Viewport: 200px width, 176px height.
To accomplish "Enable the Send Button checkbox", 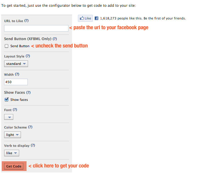I will click(x=6, y=46).
